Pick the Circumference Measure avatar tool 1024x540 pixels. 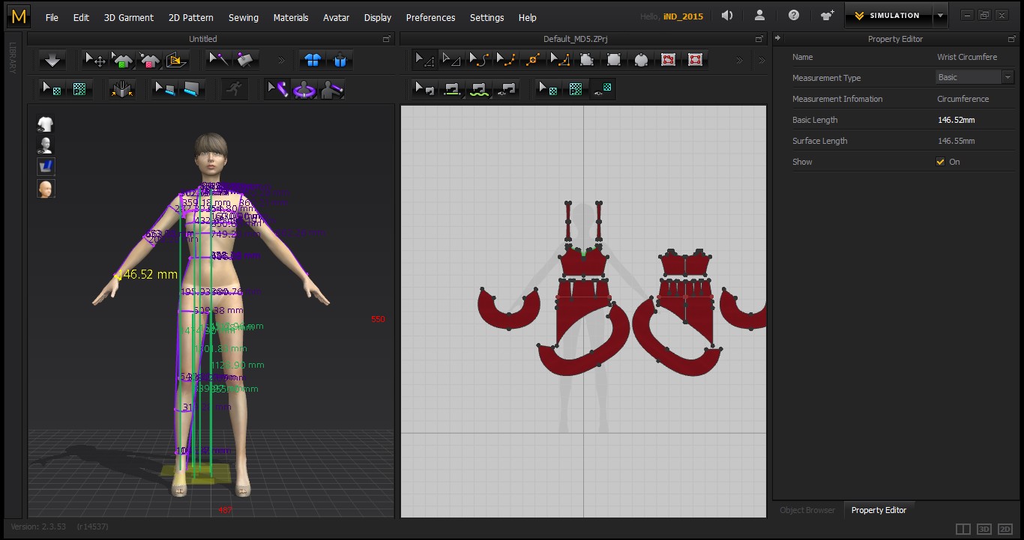(304, 90)
